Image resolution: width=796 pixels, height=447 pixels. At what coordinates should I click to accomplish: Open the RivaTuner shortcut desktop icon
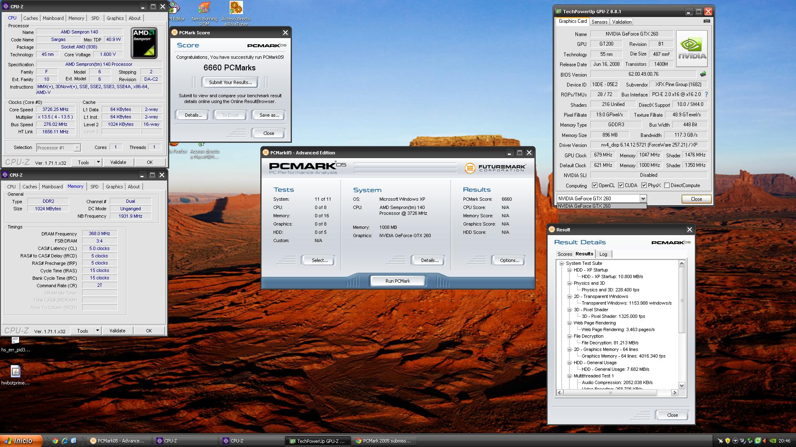click(x=236, y=13)
